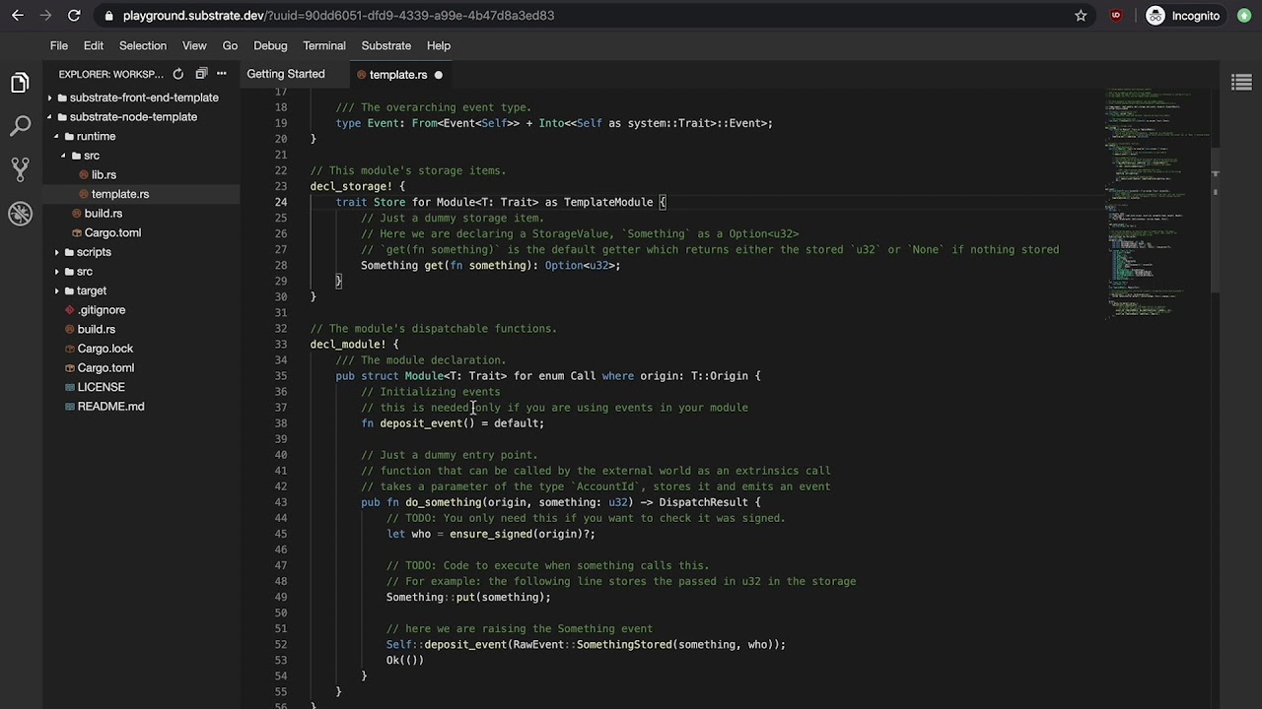Open the View menu
This screenshot has width=1262, height=709.
coord(194,45)
